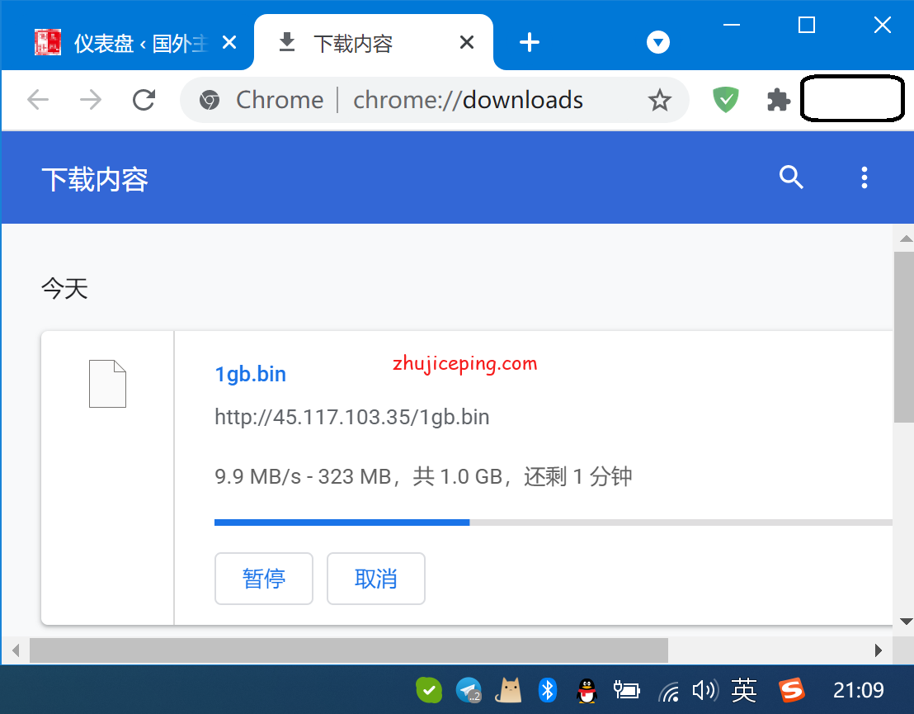This screenshot has height=714, width=914.
Task: Toggle the 英 input language indicator
Action: click(x=743, y=690)
